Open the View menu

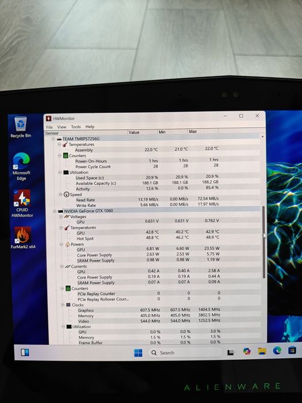click(x=62, y=127)
